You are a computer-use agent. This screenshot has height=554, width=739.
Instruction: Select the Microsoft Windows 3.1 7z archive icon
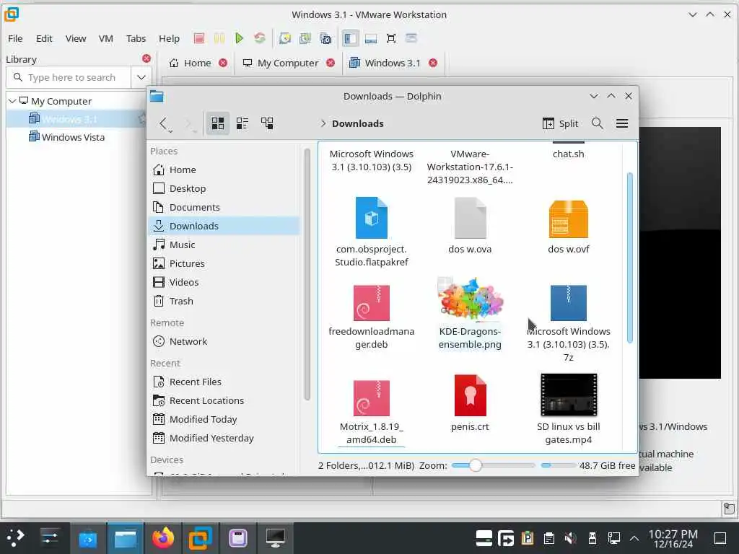point(569,302)
